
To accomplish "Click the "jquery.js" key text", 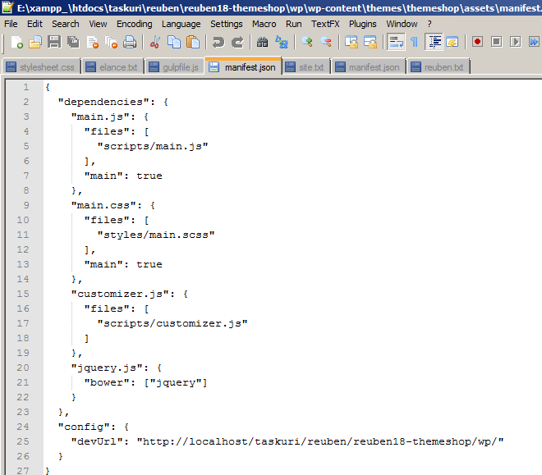I will click(107, 368).
